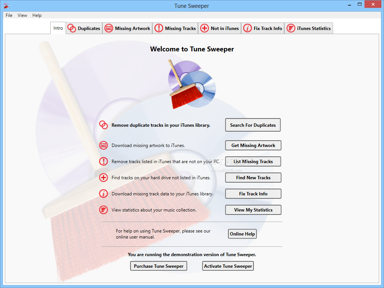
Task: Click the Not in iTunes tab plus icon
Action: click(204, 28)
